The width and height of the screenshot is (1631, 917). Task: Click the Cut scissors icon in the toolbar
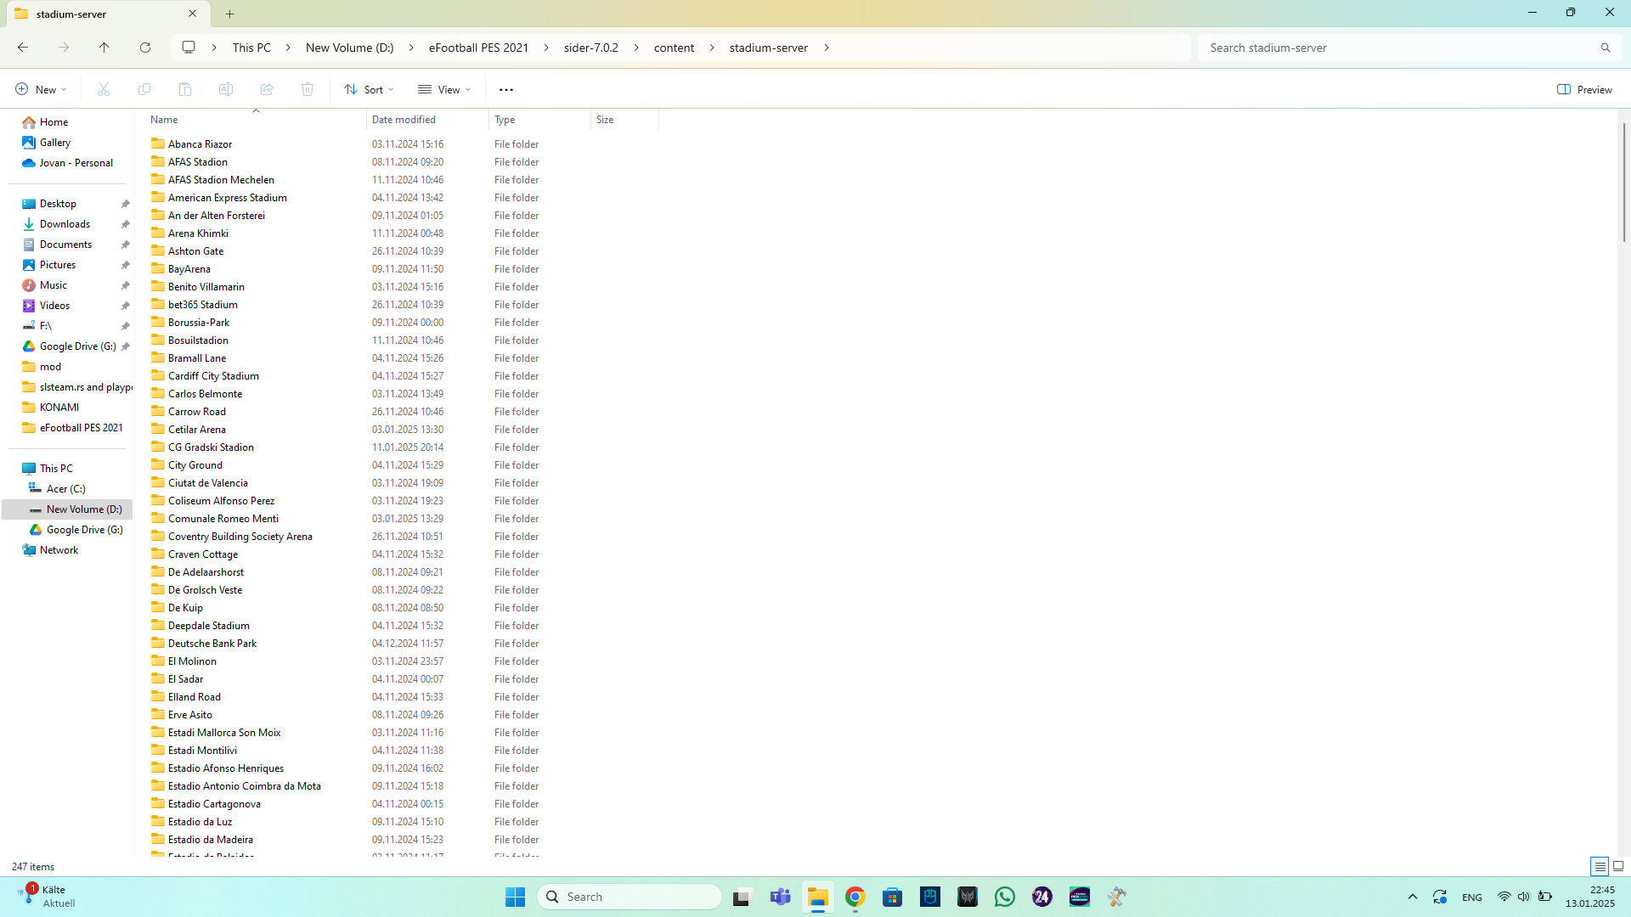(104, 89)
